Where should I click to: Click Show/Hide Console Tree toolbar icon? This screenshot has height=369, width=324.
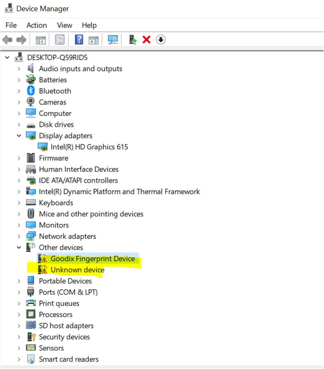(41, 40)
